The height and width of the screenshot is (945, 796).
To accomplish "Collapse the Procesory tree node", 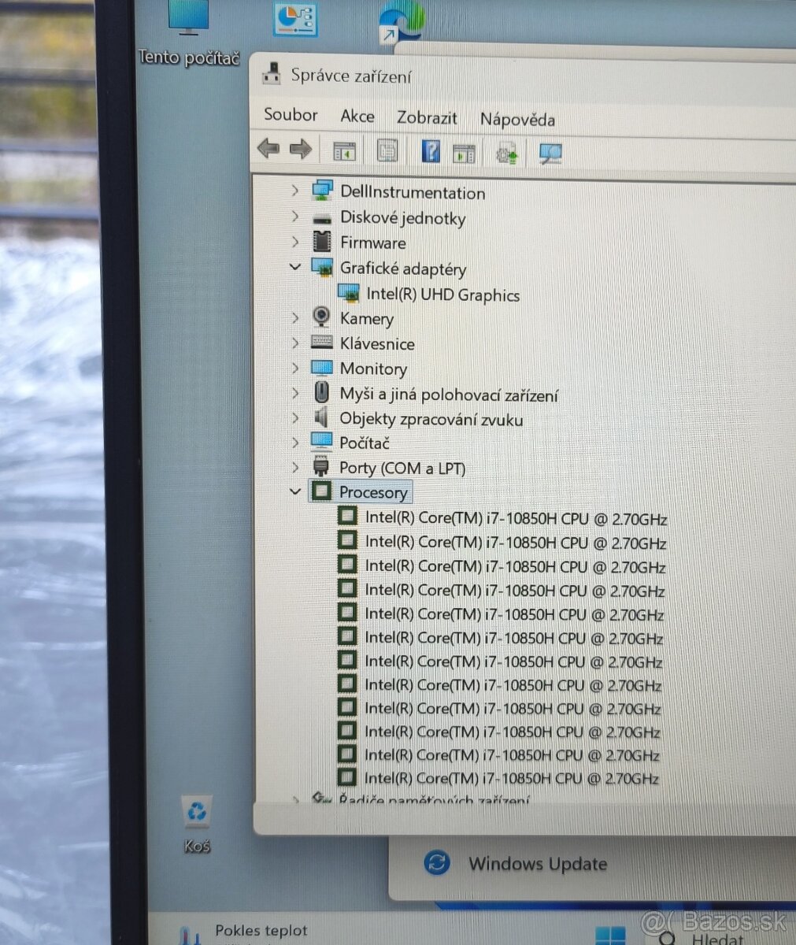I will [295, 491].
